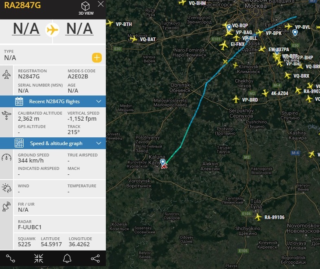Toggle center-on-aircraft icon in bottom bar
Viewport: 320px width, 269px height.
point(39,258)
